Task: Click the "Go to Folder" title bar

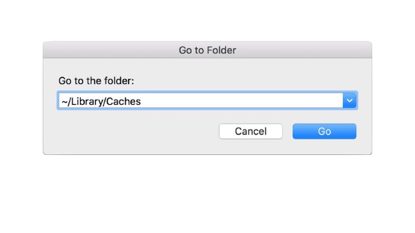Action: tap(130, 50)
